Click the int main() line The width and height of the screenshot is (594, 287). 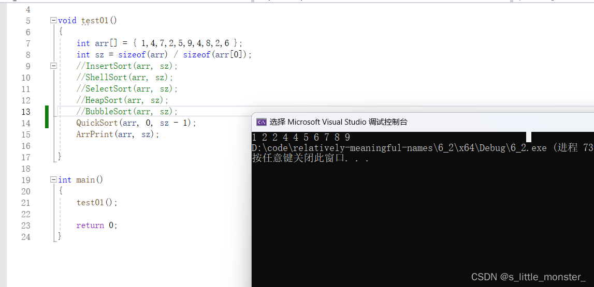tap(81, 179)
